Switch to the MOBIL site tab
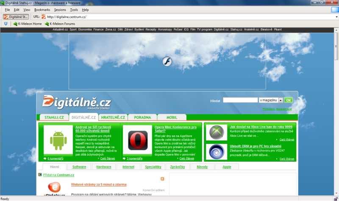 (x=172, y=118)
